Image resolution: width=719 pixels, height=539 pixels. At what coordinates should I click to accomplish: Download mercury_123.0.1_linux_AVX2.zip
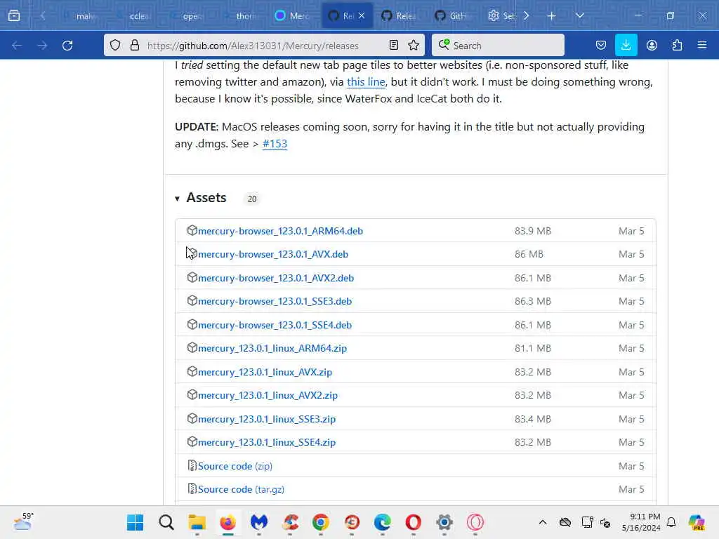268,395
